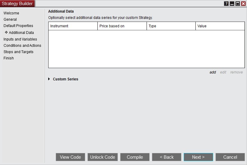This screenshot has width=247, height=165.
Task: Compile the custom strategy
Action: tap(135, 157)
